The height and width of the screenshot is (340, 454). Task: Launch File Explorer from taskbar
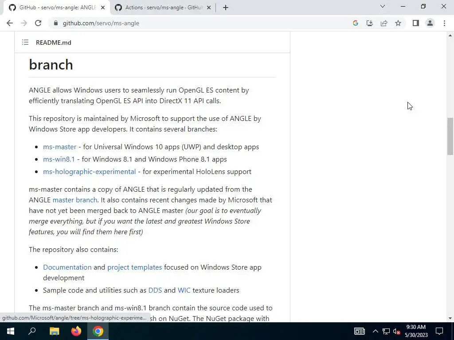pyautogui.click(x=54, y=331)
